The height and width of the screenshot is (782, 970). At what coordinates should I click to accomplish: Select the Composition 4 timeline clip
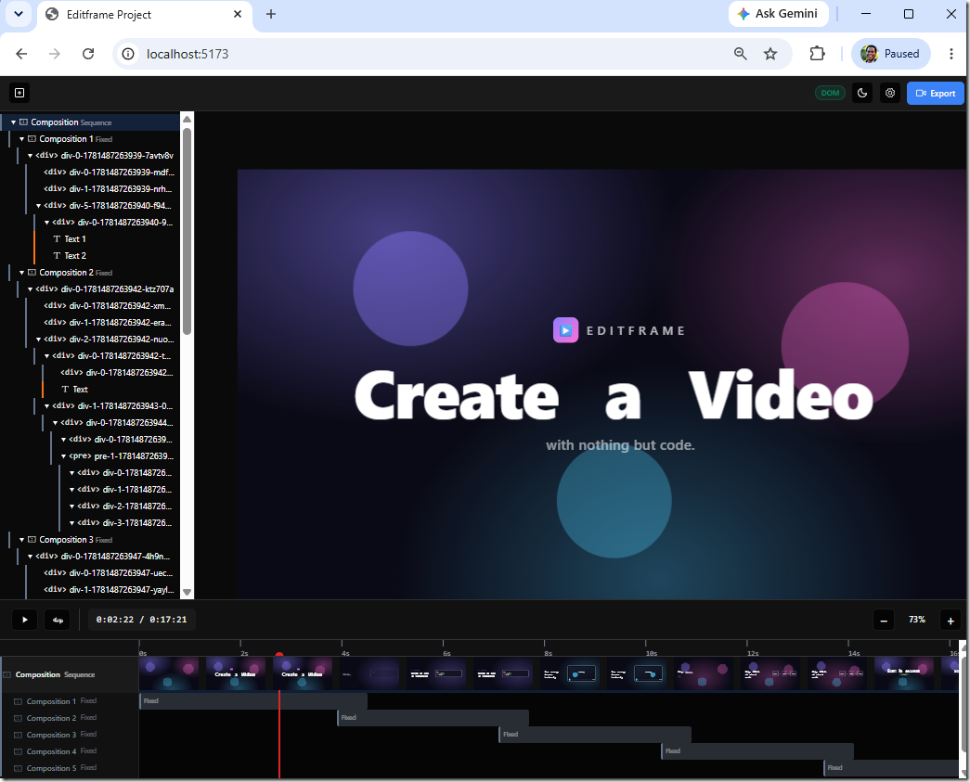tap(757, 751)
